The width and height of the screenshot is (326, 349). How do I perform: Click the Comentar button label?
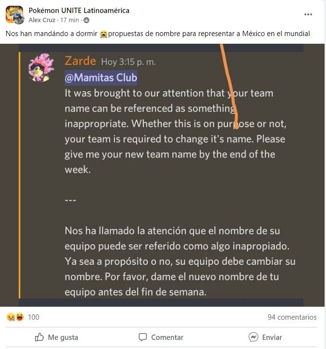pyautogui.click(x=167, y=337)
